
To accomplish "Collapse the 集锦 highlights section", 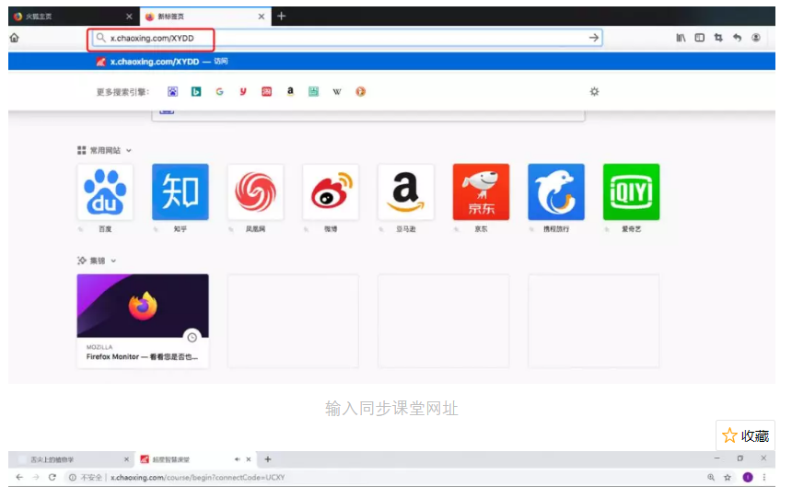I will [x=114, y=261].
